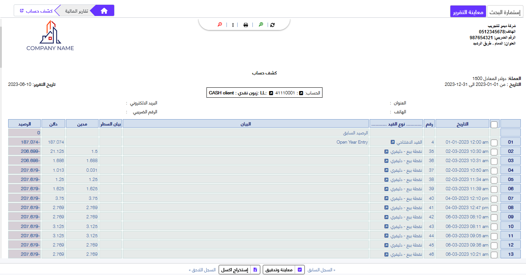526x275 pixels.
Task: Click the home icon in the breadcrumb bar
Action: click(x=104, y=10)
